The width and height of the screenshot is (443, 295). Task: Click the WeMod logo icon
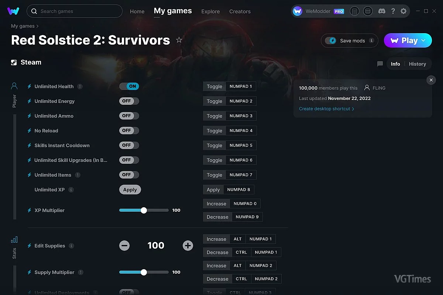(13, 11)
